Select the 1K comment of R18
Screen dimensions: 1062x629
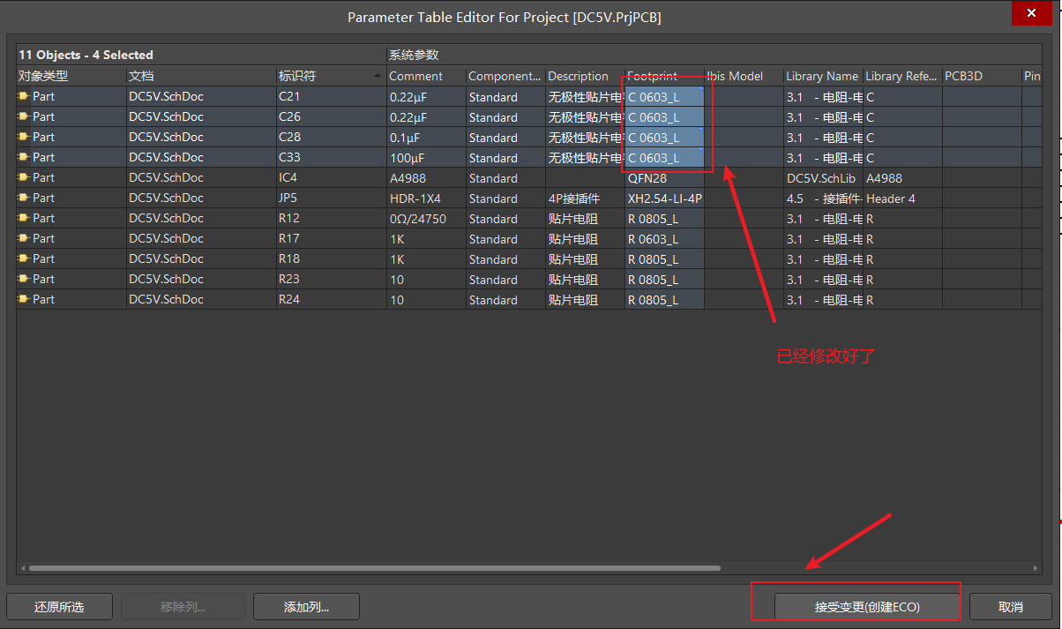tap(426, 259)
